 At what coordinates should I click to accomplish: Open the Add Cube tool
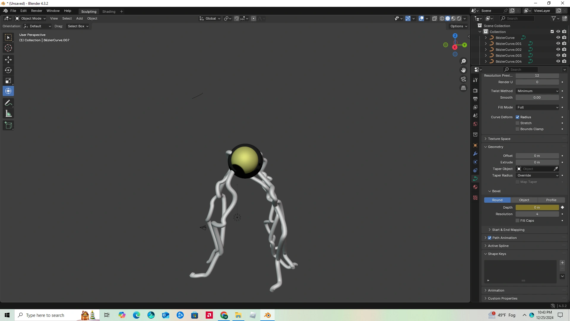pyautogui.click(x=8, y=125)
